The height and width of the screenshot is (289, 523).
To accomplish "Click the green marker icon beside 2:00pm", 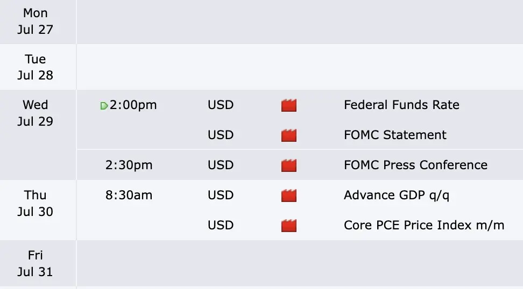I will click(104, 106).
